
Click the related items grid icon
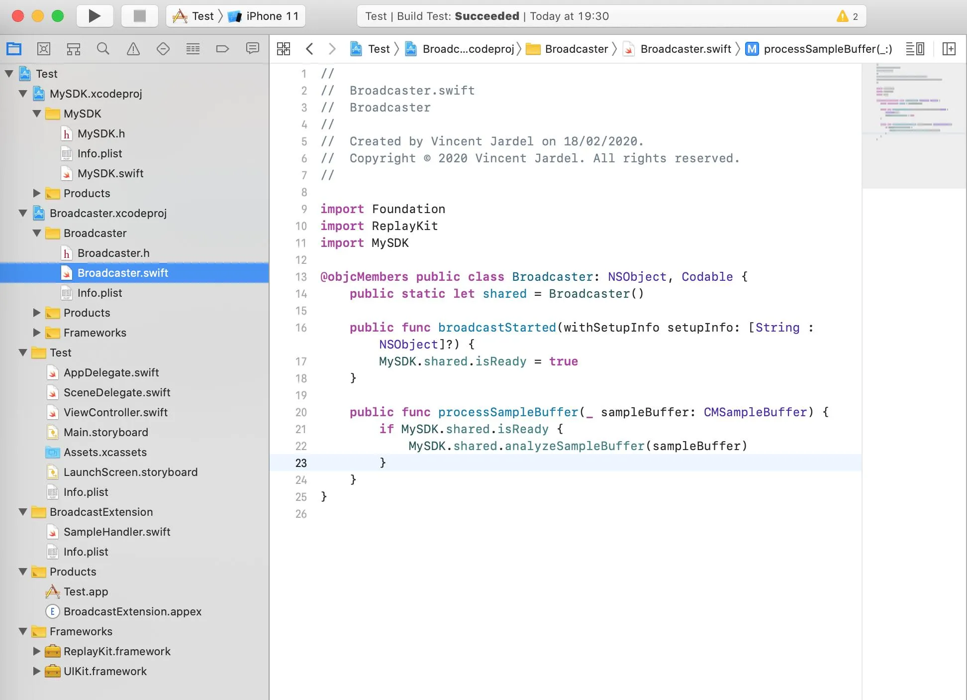[x=284, y=49]
